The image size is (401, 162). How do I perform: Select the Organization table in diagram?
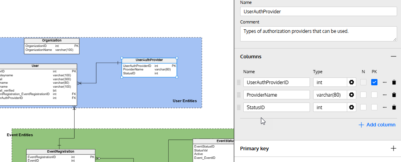pyautogui.click(x=52, y=40)
